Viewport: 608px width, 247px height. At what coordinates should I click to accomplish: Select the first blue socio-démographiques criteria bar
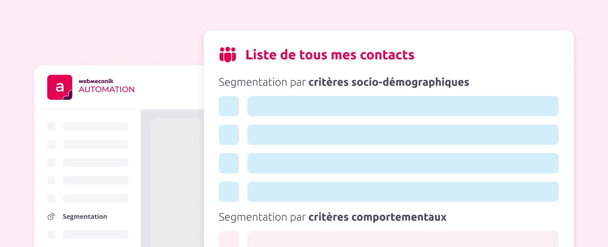pyautogui.click(x=403, y=106)
